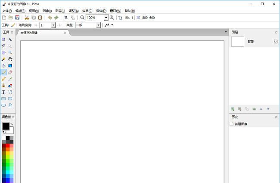
Task: Pick the Pan hand tool
Action: point(10,59)
